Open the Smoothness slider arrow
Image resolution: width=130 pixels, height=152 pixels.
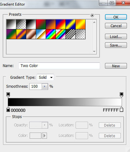pyautogui.click(x=45, y=87)
